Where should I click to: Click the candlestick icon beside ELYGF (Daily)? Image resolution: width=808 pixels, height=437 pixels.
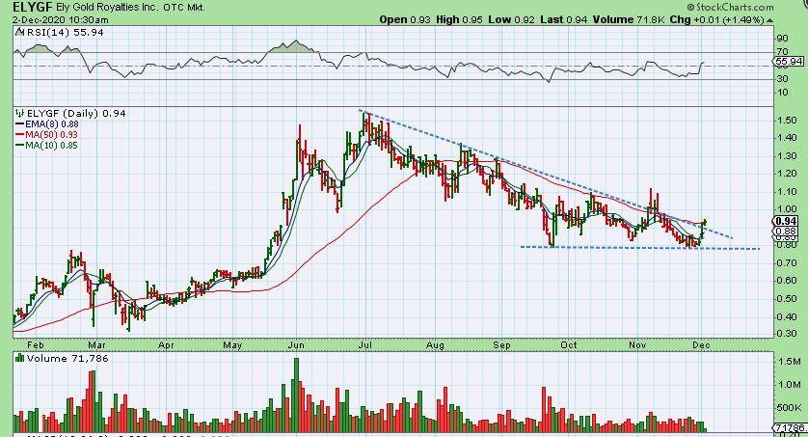click(x=20, y=113)
